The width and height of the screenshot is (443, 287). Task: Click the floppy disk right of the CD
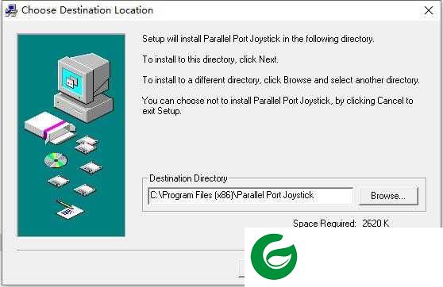point(91,168)
